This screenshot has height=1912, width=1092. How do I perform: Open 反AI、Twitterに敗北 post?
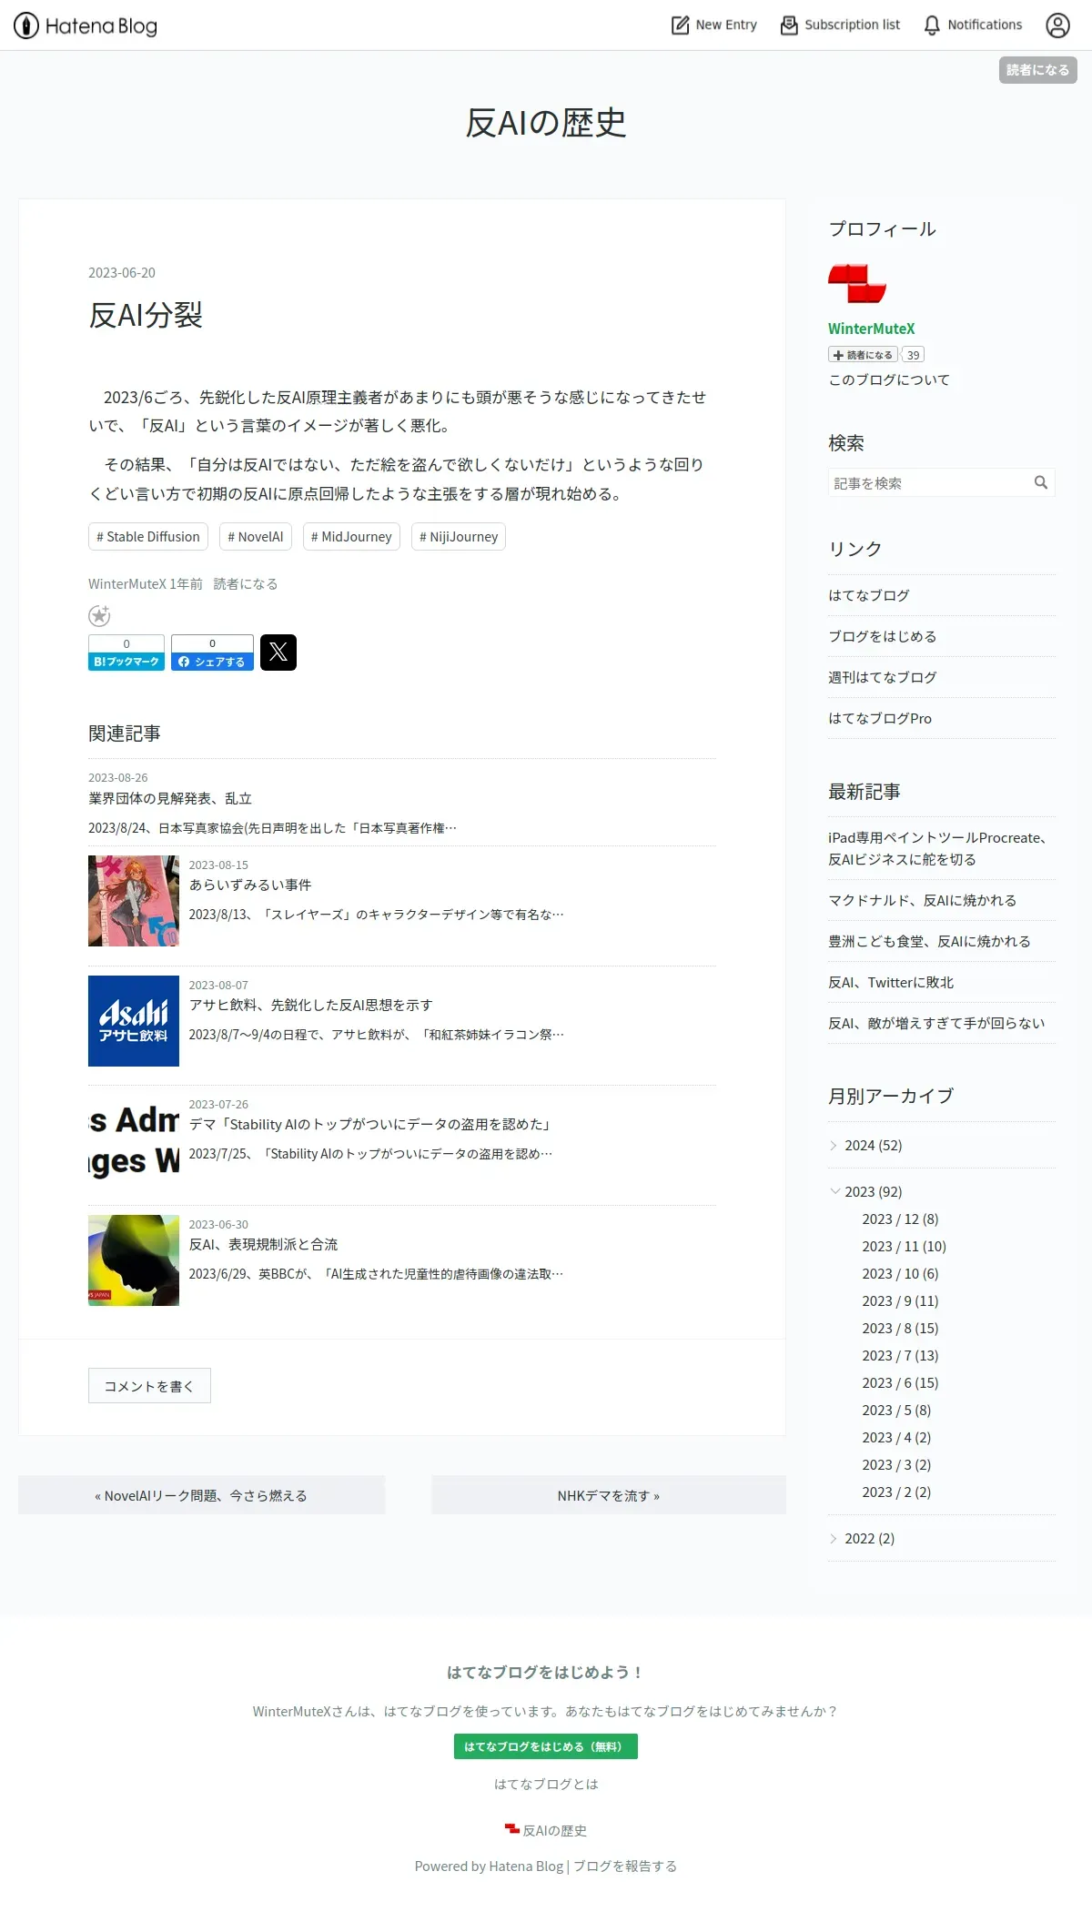(891, 982)
